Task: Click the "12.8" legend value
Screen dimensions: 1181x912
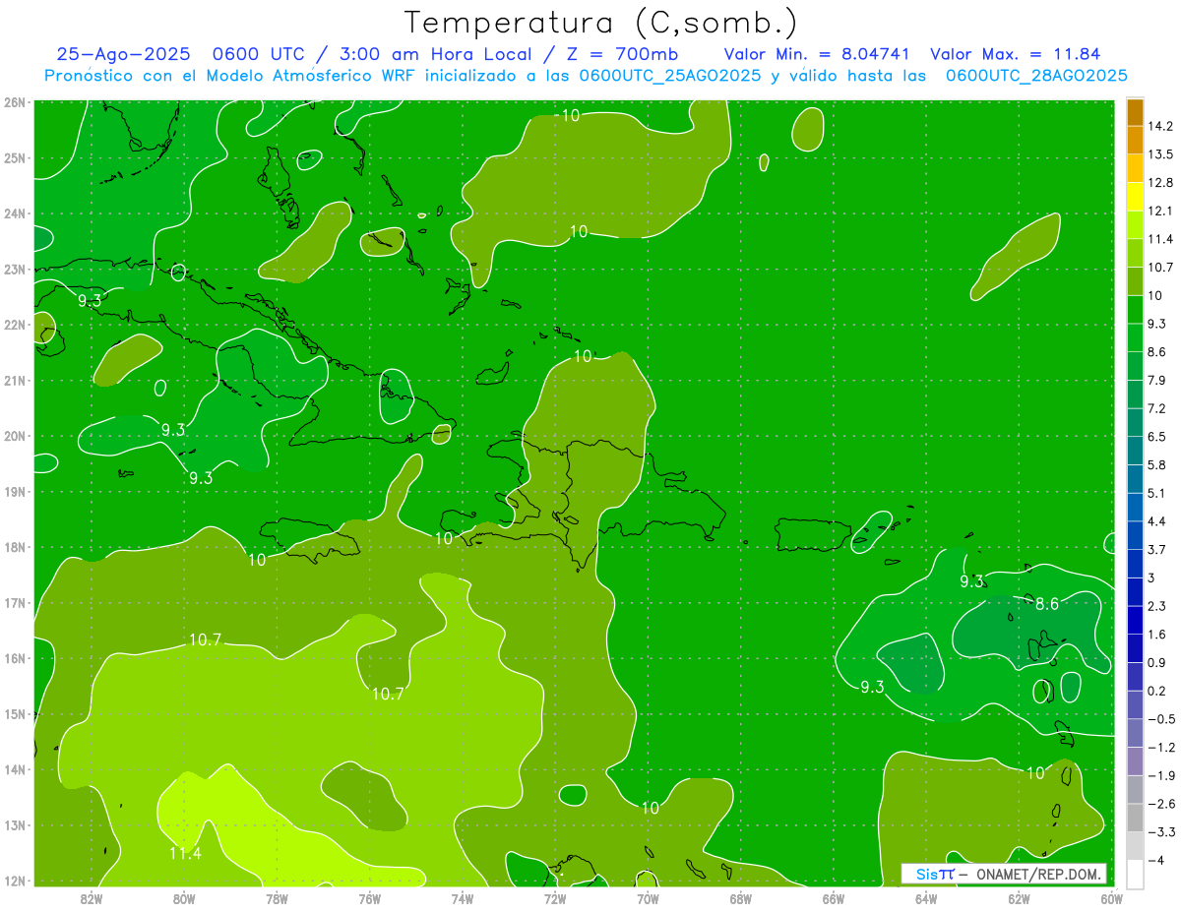Action: tap(1161, 183)
